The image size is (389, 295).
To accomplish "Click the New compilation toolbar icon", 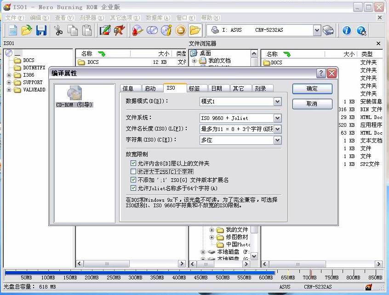I will [13, 30].
